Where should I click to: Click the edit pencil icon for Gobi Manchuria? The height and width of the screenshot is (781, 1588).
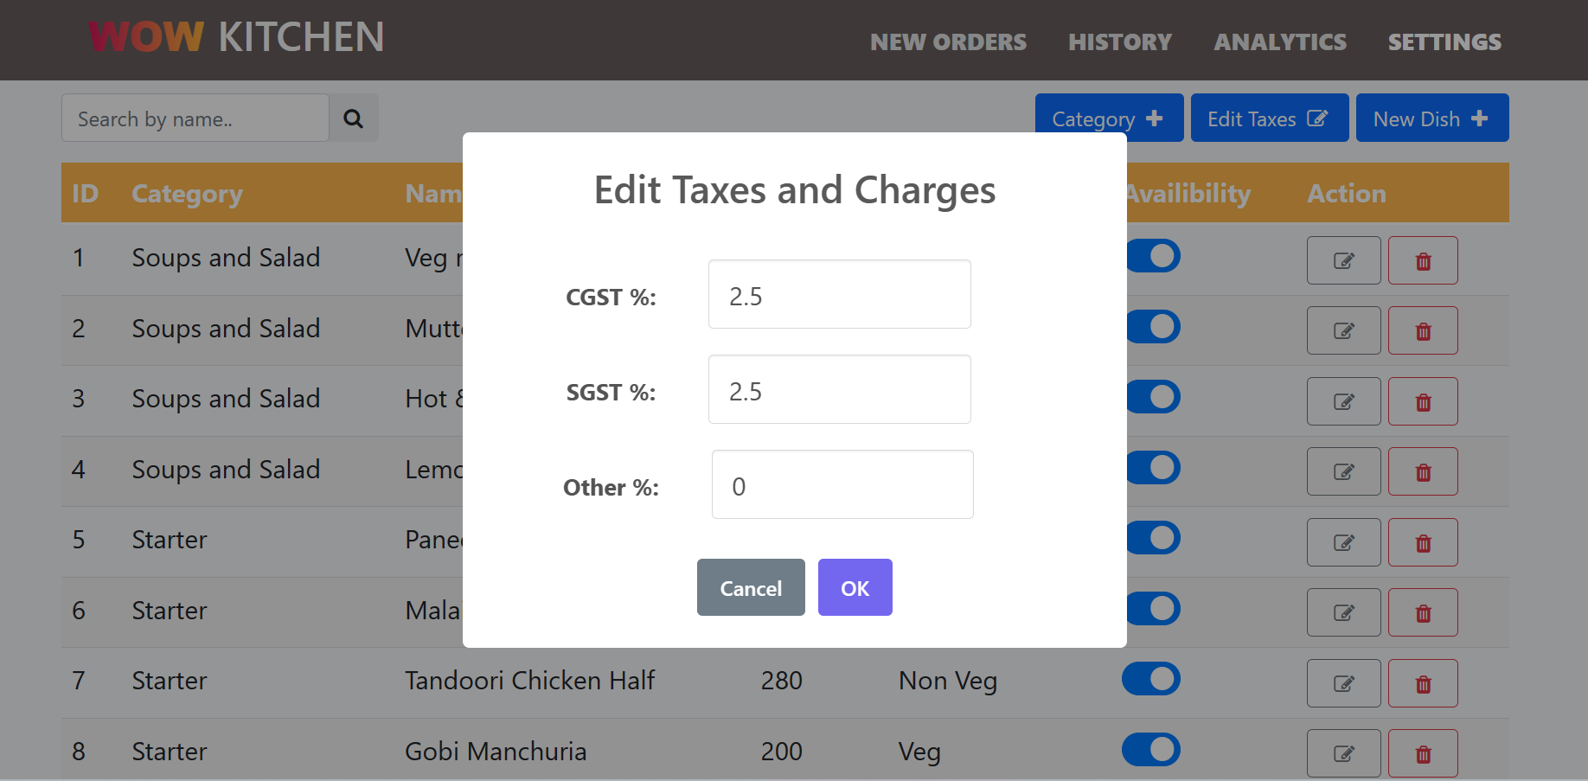tap(1343, 753)
